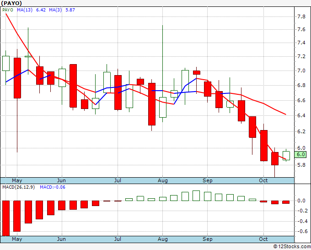
Task: Click the 7.4 price axis label
Action: tap(301, 43)
